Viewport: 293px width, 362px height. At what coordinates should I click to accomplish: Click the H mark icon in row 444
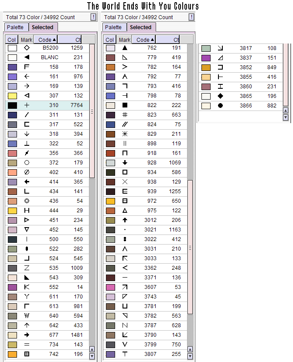[x=27, y=211]
